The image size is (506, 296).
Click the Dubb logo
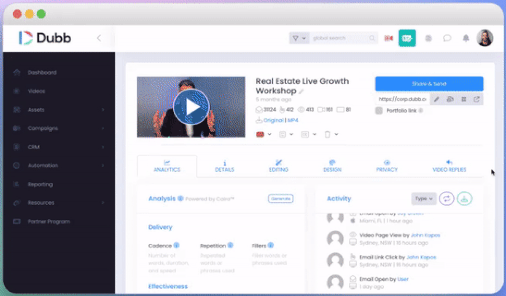(45, 38)
